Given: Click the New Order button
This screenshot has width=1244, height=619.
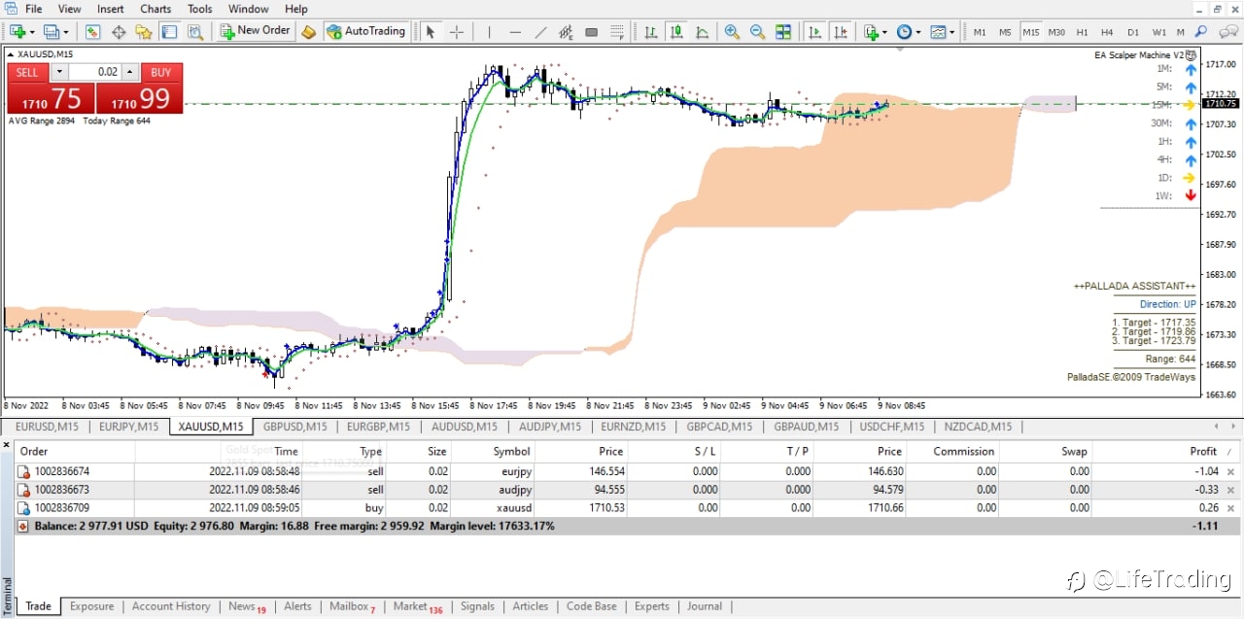Looking at the screenshot, I should pos(255,31).
